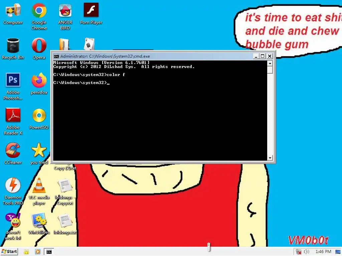Viewport: 342px width, 256px height.
Task: Click the show desktop tray icon
Action: 338,252
